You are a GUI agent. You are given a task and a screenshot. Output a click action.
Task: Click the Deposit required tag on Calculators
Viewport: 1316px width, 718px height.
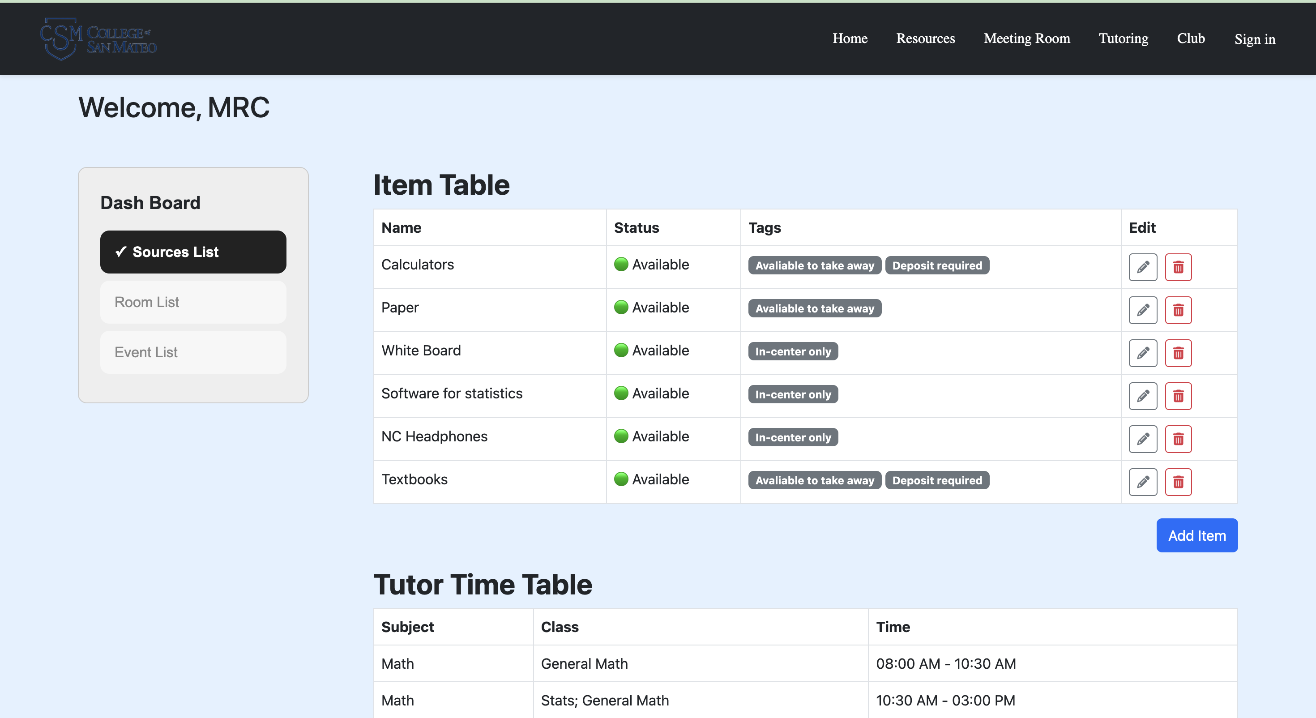(x=936, y=265)
